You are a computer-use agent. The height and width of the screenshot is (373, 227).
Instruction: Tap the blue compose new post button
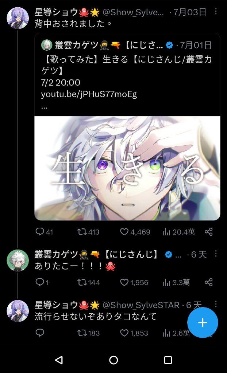click(203, 323)
